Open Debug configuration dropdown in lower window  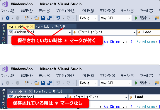coord(88,83)
